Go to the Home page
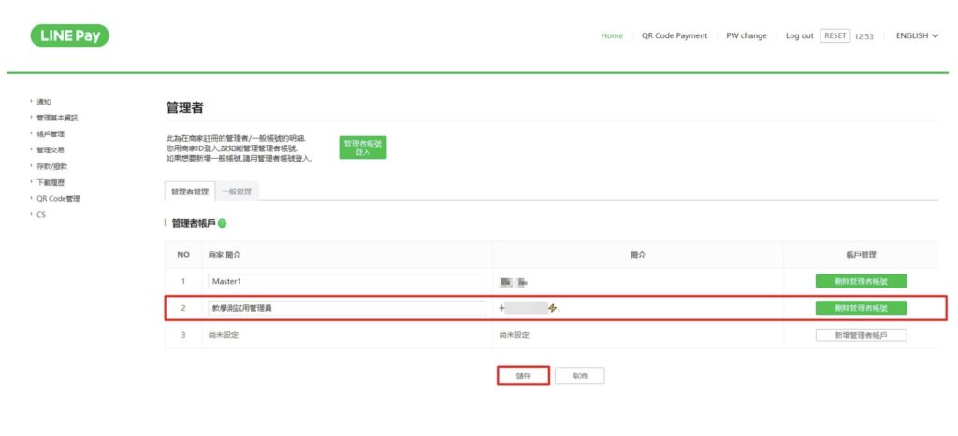The image size is (958, 436). click(x=612, y=35)
